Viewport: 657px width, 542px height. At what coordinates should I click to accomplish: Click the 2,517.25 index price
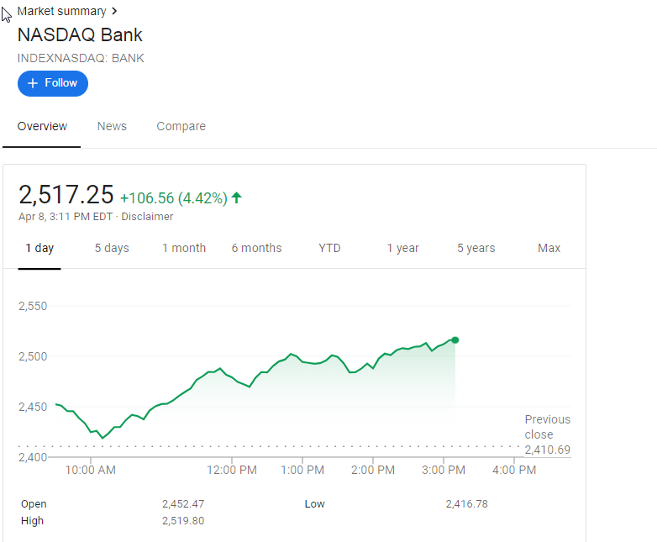click(x=66, y=195)
